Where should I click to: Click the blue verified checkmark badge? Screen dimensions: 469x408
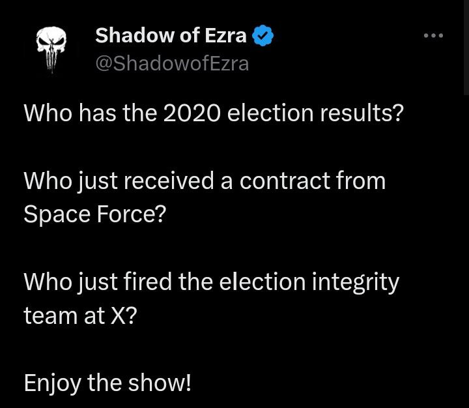point(263,36)
